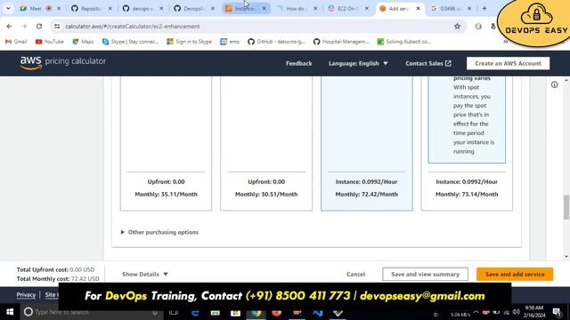The width and height of the screenshot is (570, 320).
Task: Close the Instances tab
Action: click(264, 8)
